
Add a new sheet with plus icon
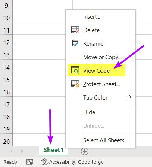click(x=85, y=151)
